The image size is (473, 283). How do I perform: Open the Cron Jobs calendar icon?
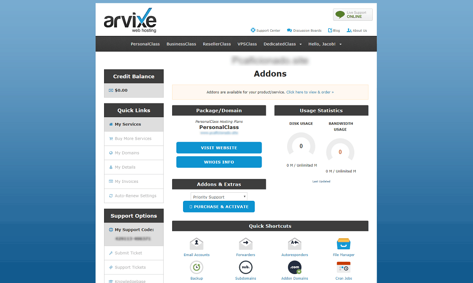point(343,267)
